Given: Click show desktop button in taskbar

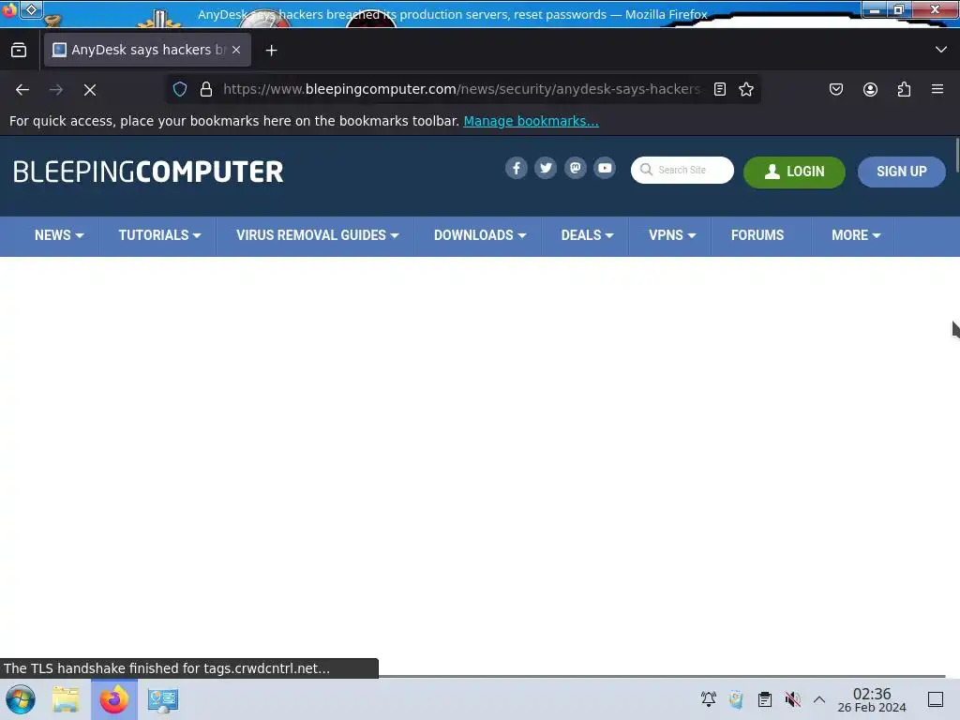Looking at the screenshot, I should point(936,699).
